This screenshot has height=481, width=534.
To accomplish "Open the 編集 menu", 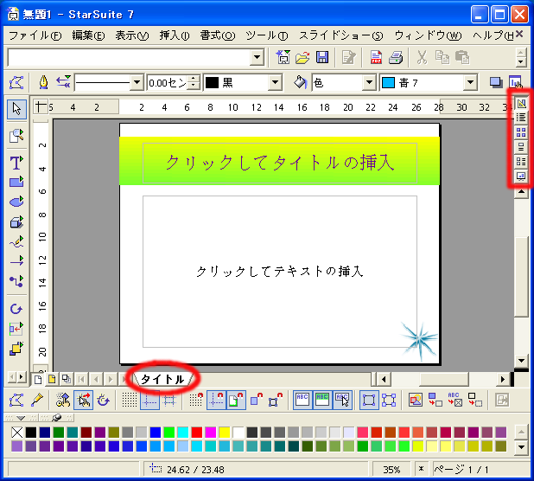I will click(x=88, y=35).
